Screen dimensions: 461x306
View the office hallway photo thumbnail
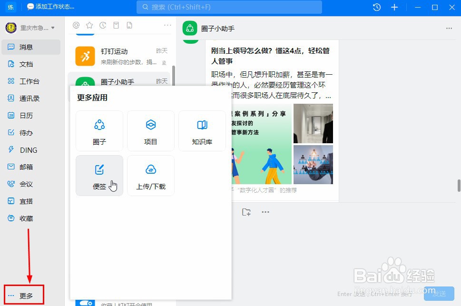click(313, 123)
